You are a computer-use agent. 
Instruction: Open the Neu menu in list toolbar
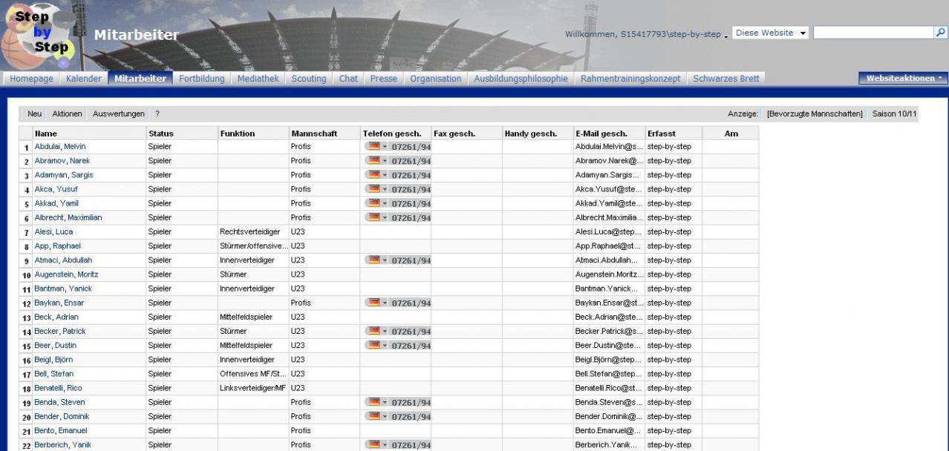(x=34, y=113)
